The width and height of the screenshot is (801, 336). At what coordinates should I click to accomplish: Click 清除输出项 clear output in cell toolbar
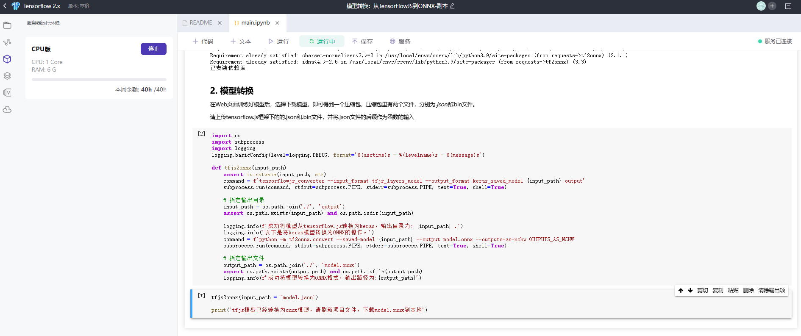[x=772, y=290]
